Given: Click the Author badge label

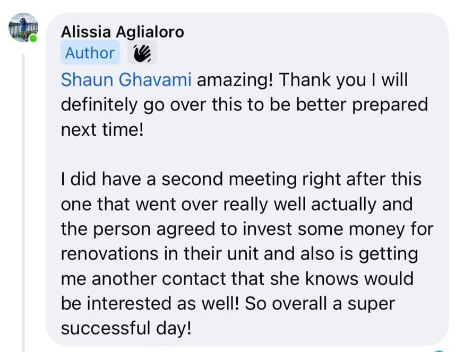Looking at the screenshot, I should click(90, 53).
